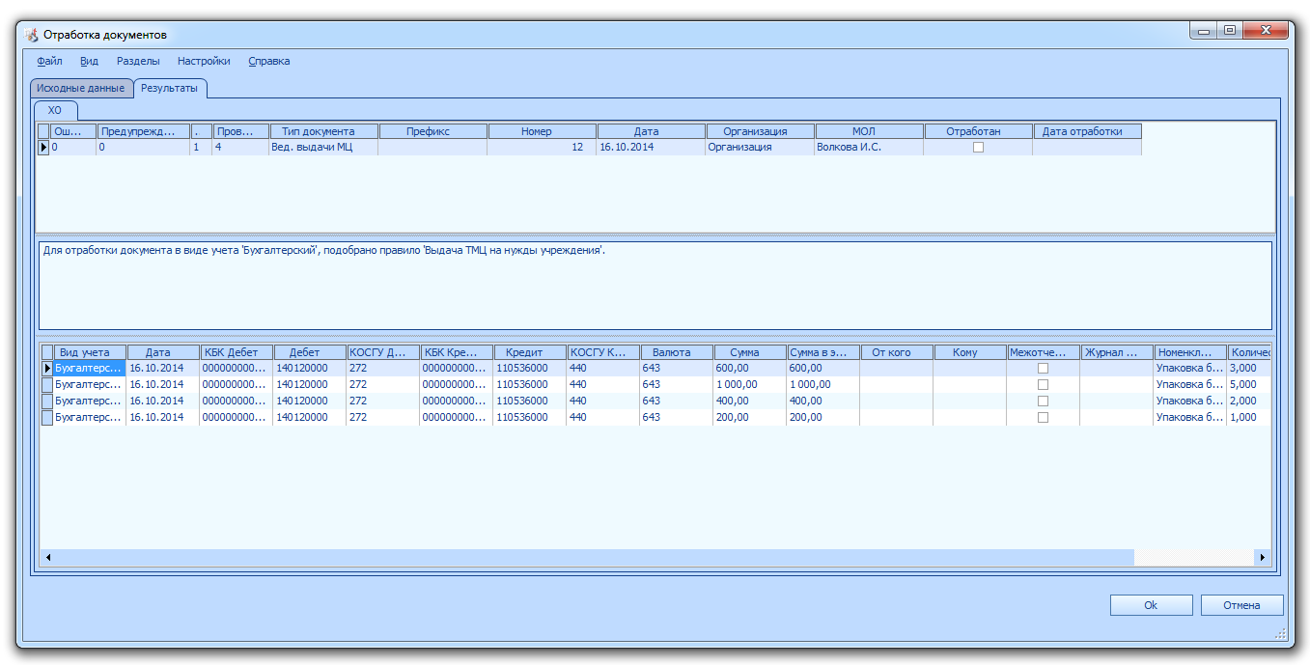Open the Настройки menu
The height and width of the screenshot is (665, 1310).
(204, 61)
